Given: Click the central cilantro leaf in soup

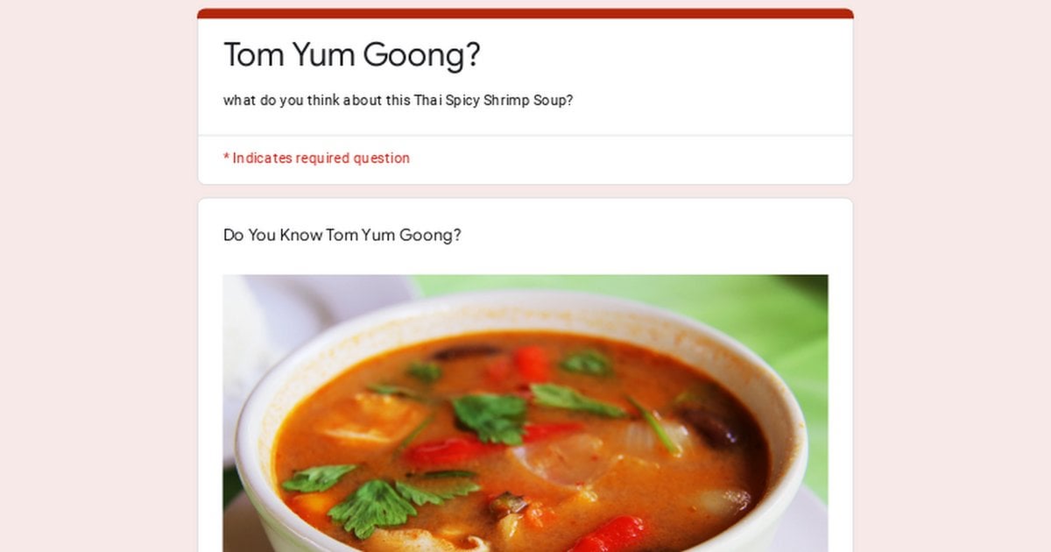Looking at the screenshot, I should [x=490, y=416].
